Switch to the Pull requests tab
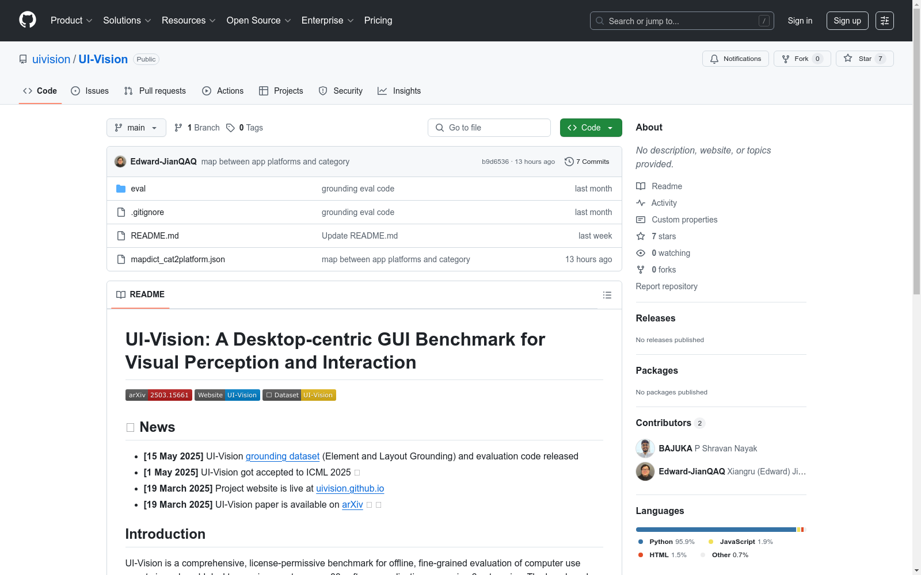 point(155,91)
